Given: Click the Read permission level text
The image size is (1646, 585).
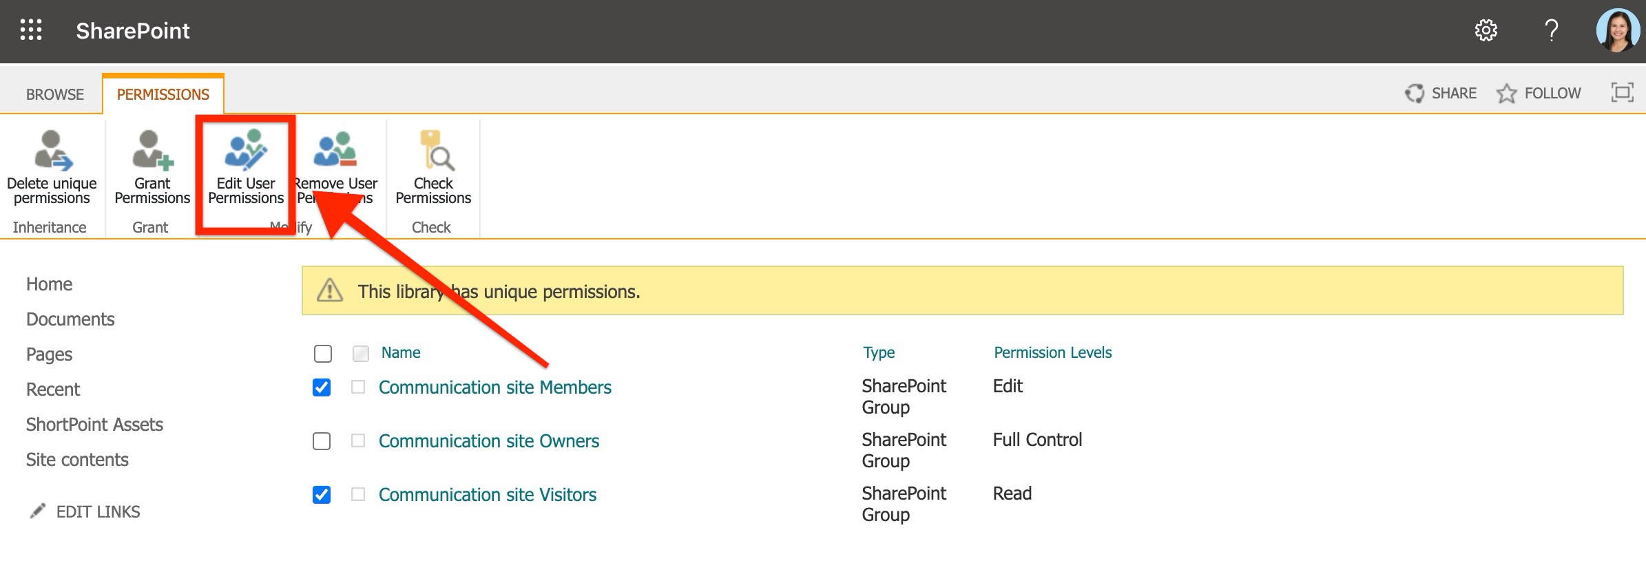Looking at the screenshot, I should coord(1012,493).
